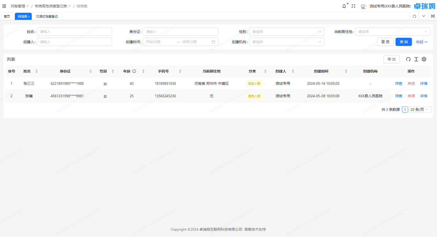Screen dimensions: 437x237
Task: Adjust row density via the line-height icon
Action: coord(416,59)
